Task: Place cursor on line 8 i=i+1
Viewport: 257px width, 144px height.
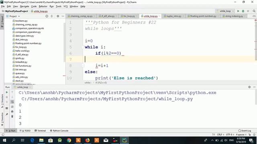Action: [x=102, y=66]
